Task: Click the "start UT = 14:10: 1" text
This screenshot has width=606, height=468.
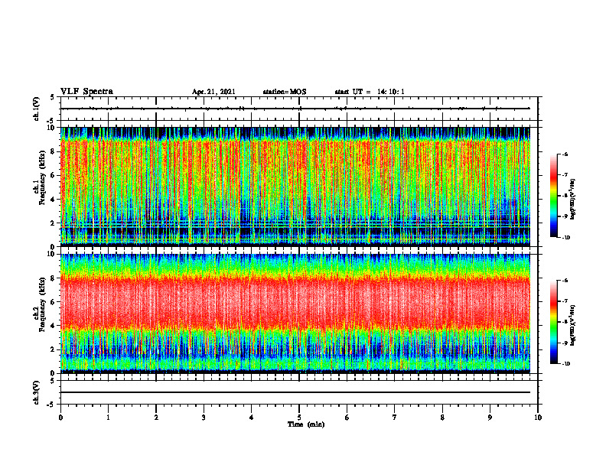Action: tap(370, 92)
